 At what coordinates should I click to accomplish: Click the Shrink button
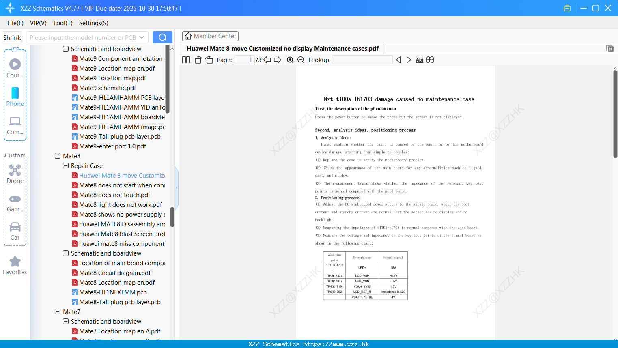coord(12,37)
